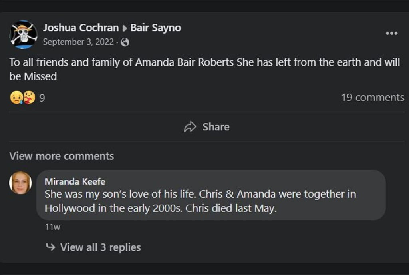Screen dimensions: 409x275
Task: Expand View all 3 replies
Action: click(x=100, y=247)
